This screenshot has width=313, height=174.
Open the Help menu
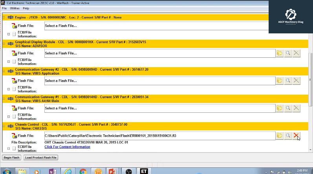[26, 8]
